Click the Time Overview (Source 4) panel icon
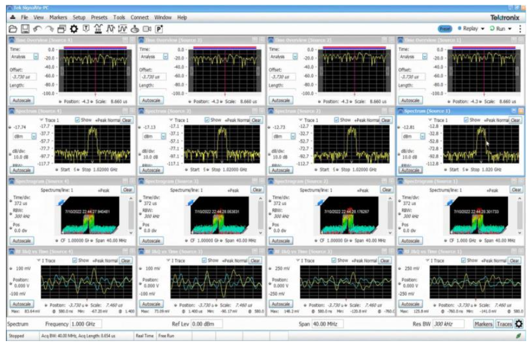The height and width of the screenshot is (344, 531). [11, 40]
